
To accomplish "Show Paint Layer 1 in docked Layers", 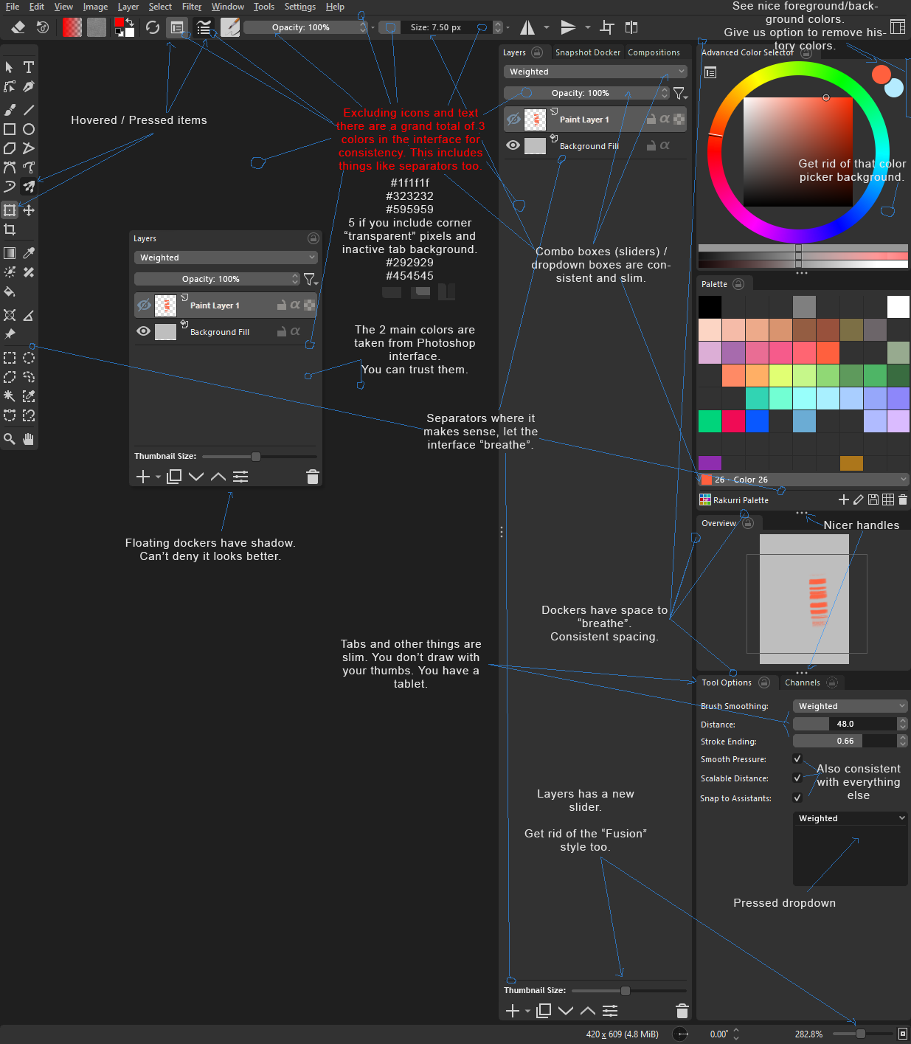I will coord(514,120).
